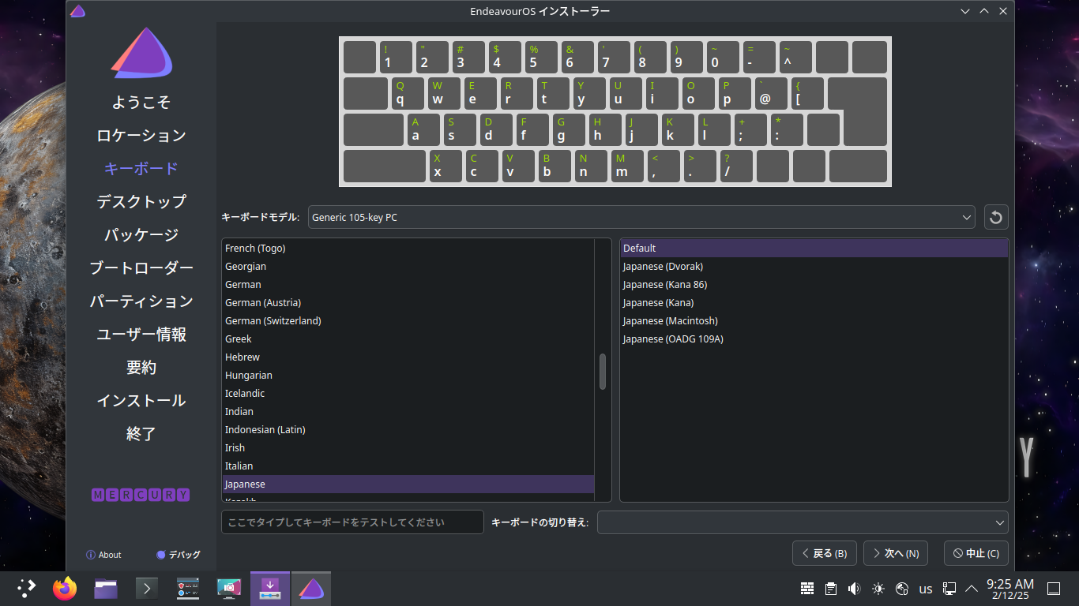The height and width of the screenshot is (606, 1079).
Task: Expand hidden system tray icons arrow
Action: point(972,589)
